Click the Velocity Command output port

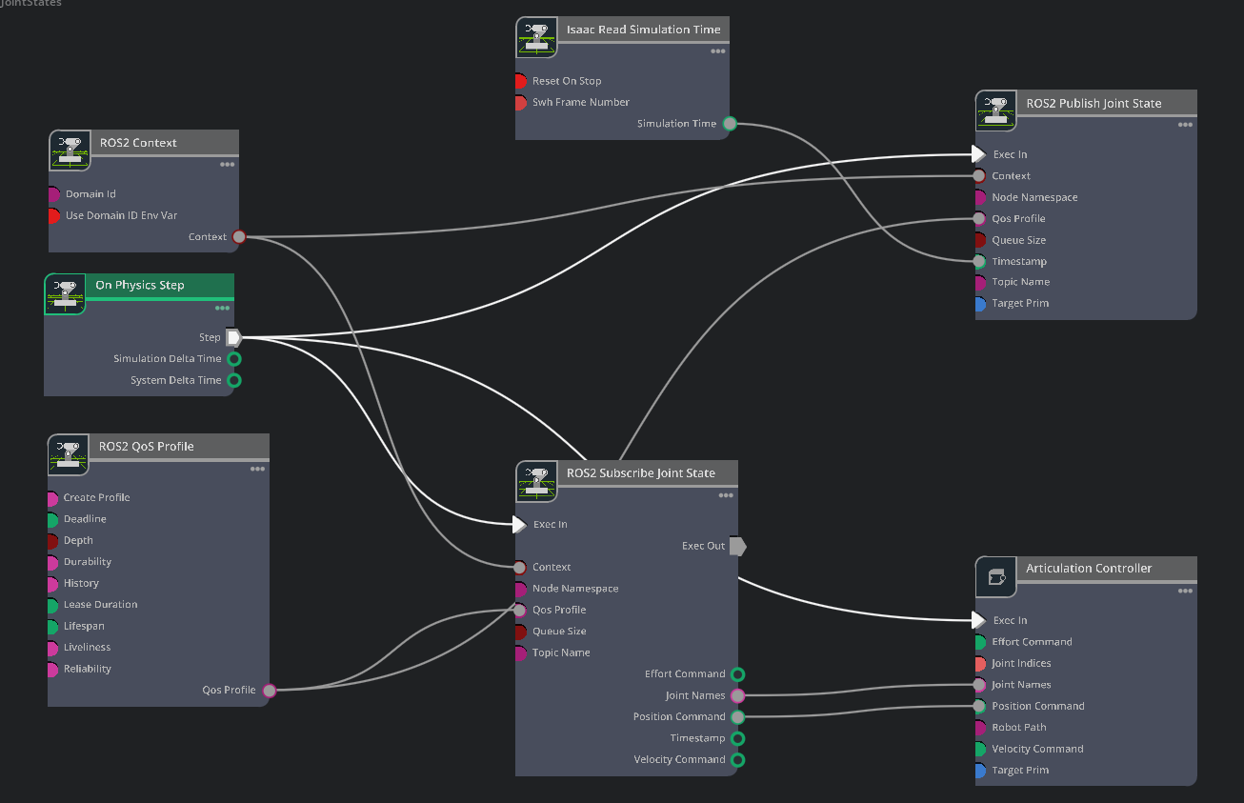pos(737,760)
